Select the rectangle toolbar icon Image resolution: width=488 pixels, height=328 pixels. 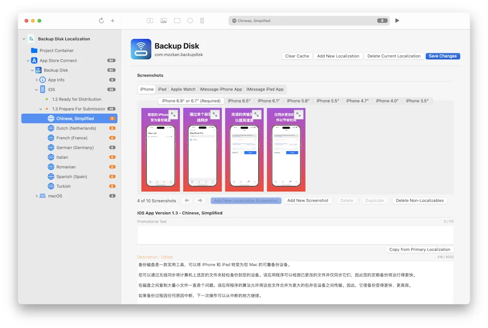(177, 20)
